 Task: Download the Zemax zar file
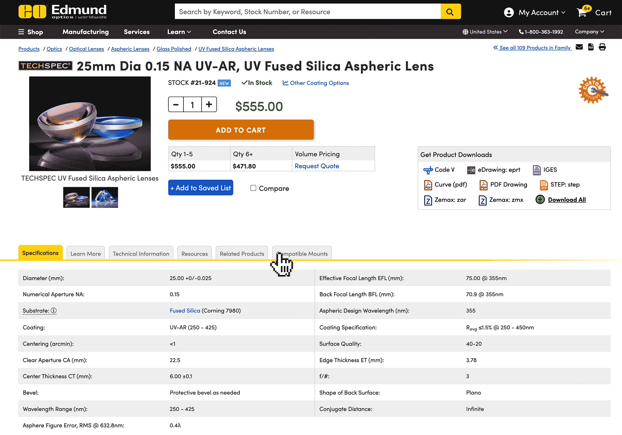point(445,200)
